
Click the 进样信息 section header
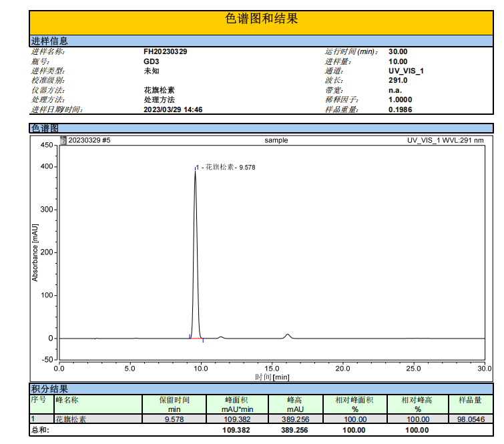pos(50,41)
